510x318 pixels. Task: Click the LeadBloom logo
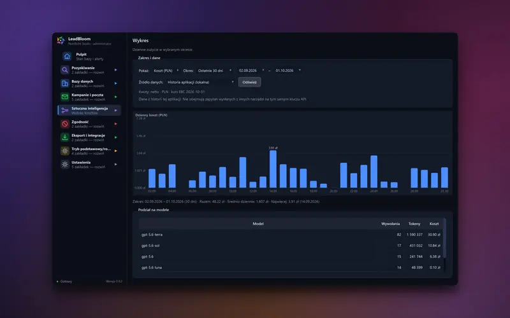pos(61,41)
